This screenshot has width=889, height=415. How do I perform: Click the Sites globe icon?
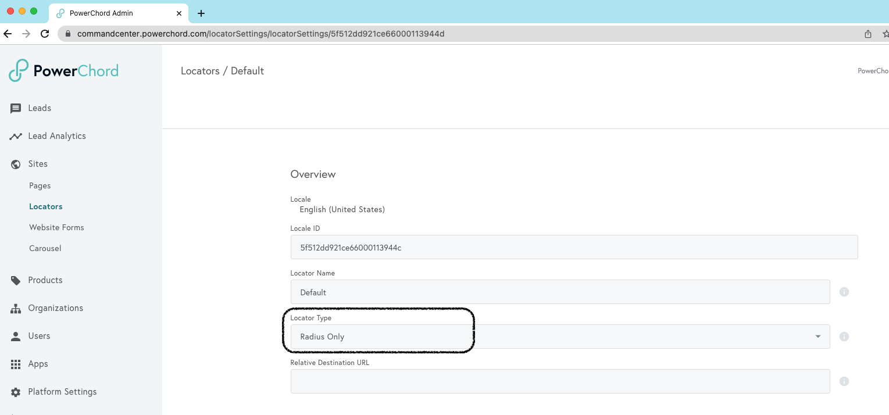[x=16, y=164]
